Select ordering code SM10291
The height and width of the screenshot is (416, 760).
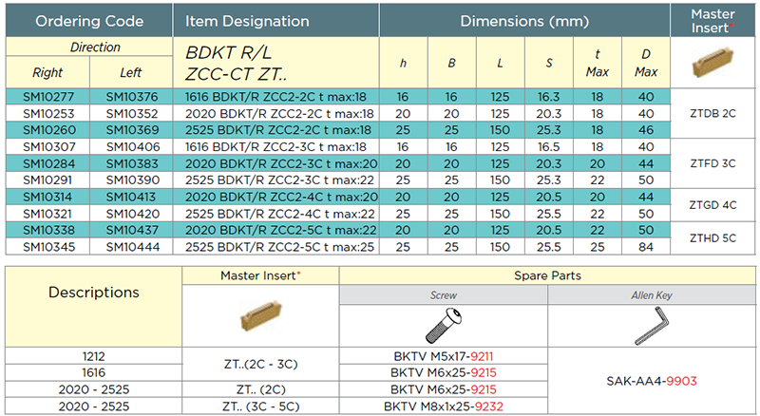tap(47, 180)
